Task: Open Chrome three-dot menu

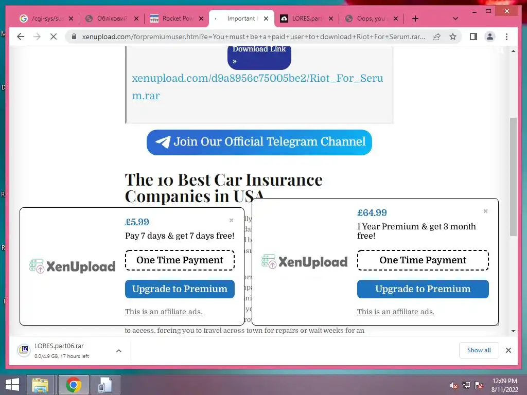Action: coord(506,37)
